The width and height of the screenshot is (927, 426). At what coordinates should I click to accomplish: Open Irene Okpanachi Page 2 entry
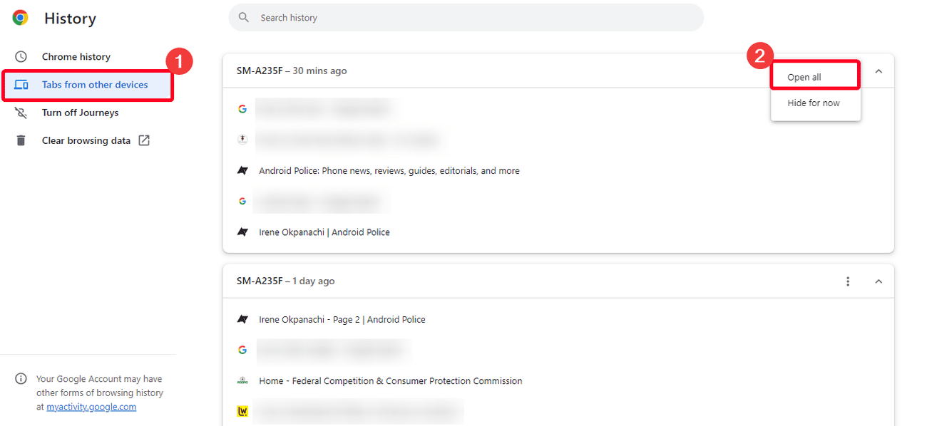point(342,320)
